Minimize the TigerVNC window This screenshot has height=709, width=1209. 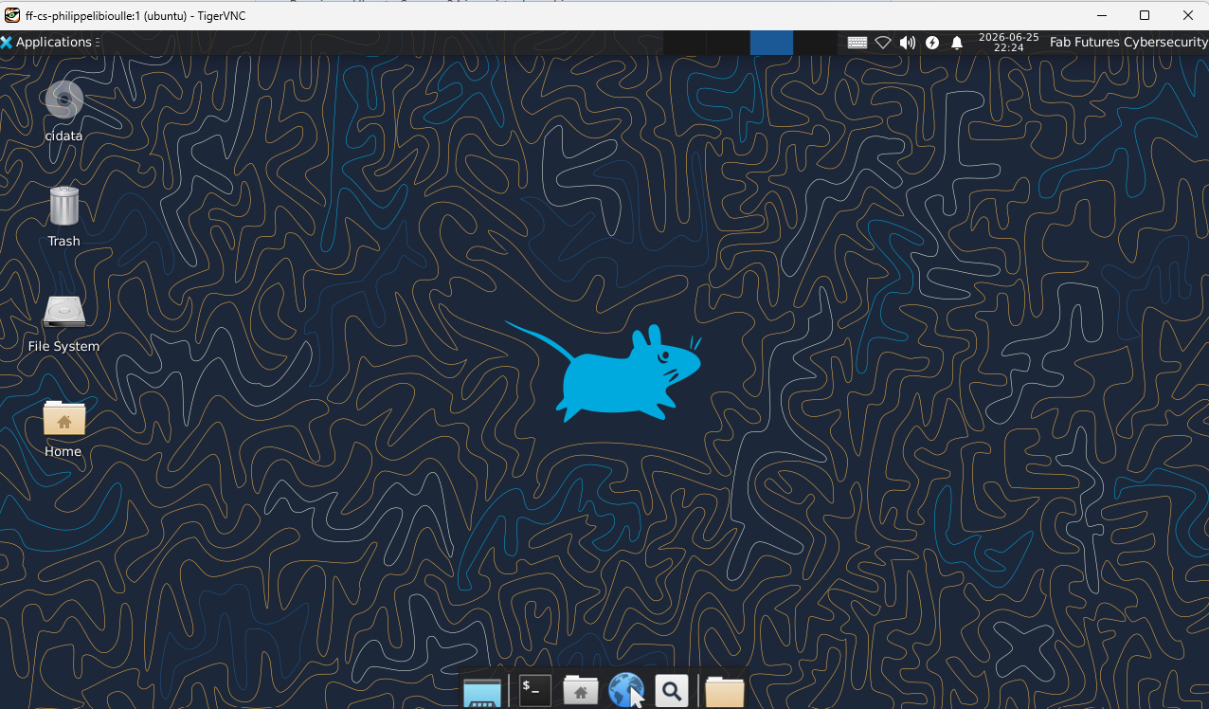(x=1101, y=15)
